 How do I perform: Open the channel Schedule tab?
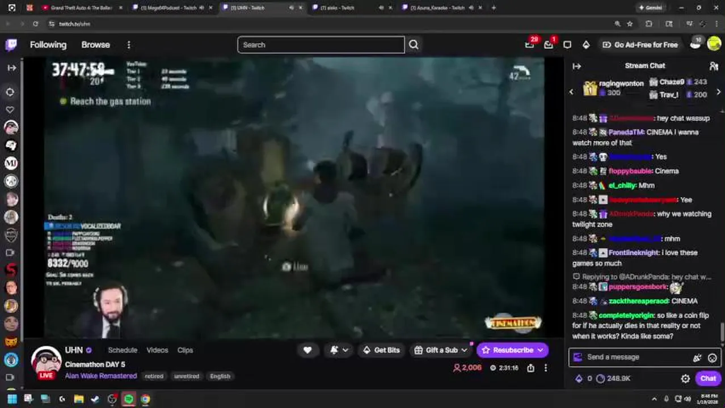[123, 350]
